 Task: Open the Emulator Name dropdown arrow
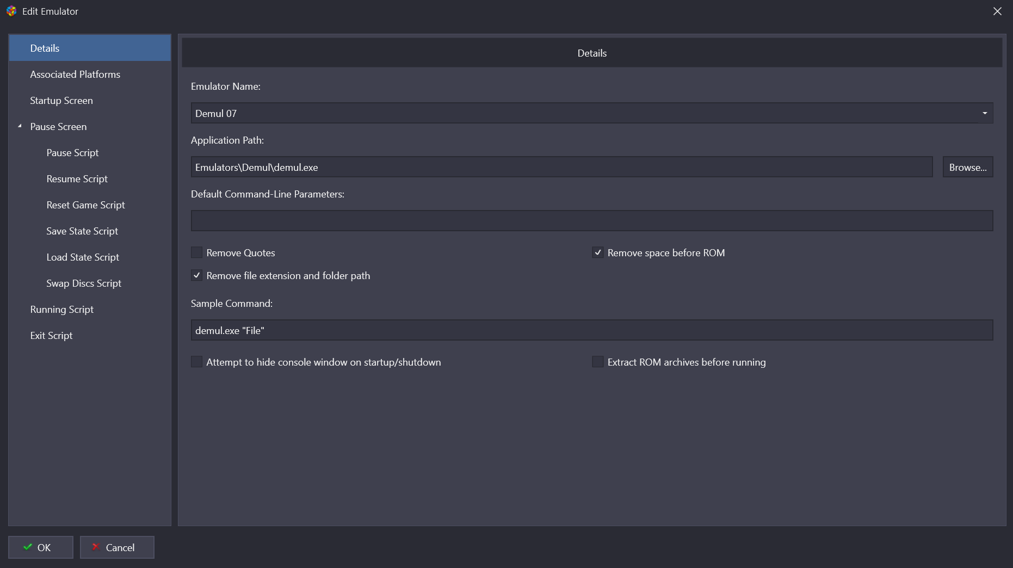pos(985,113)
